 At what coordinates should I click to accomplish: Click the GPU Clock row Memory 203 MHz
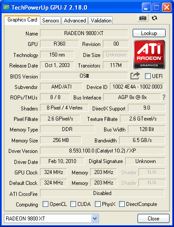(x=104, y=172)
